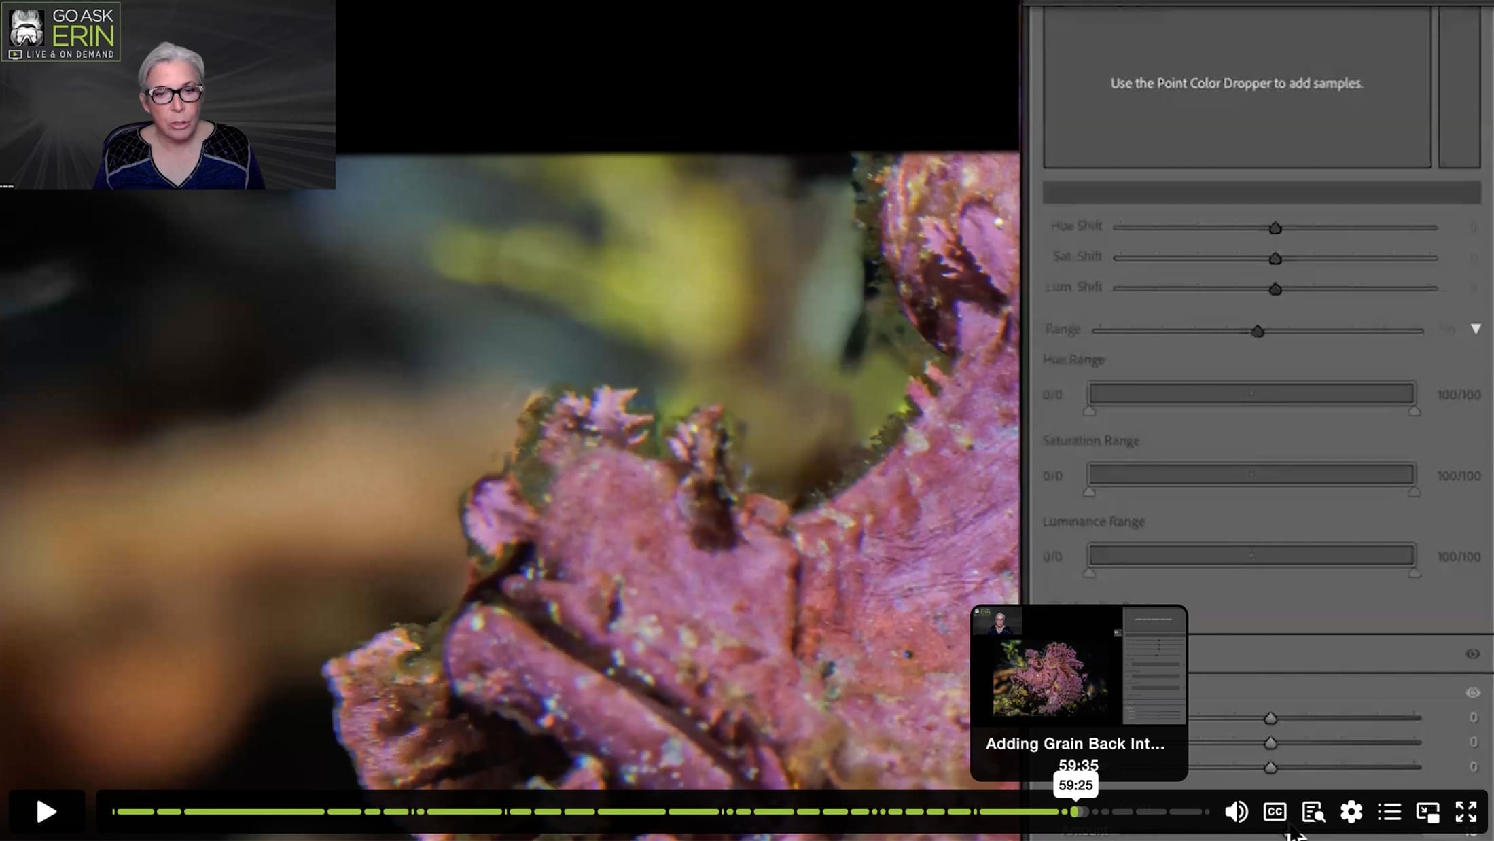The image size is (1494, 841).
Task: Click the Hue Range "100/100" value
Action: pos(1459,395)
